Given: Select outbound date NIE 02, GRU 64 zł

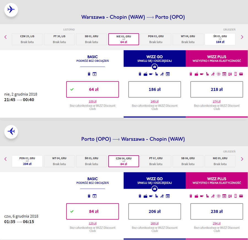Looking at the screenshot, I should click(124, 39).
